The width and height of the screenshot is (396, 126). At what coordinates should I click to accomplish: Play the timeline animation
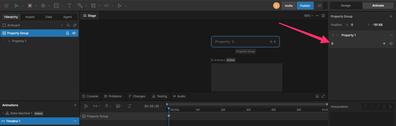tap(86, 106)
